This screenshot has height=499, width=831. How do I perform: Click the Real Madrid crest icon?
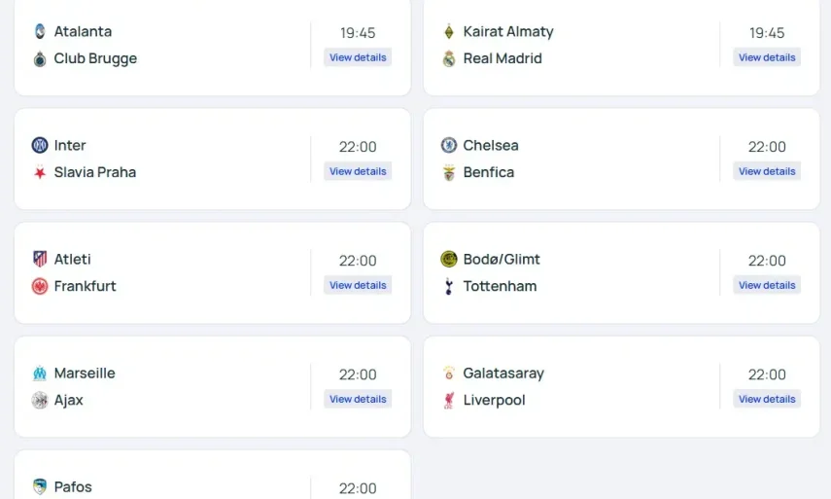(449, 58)
